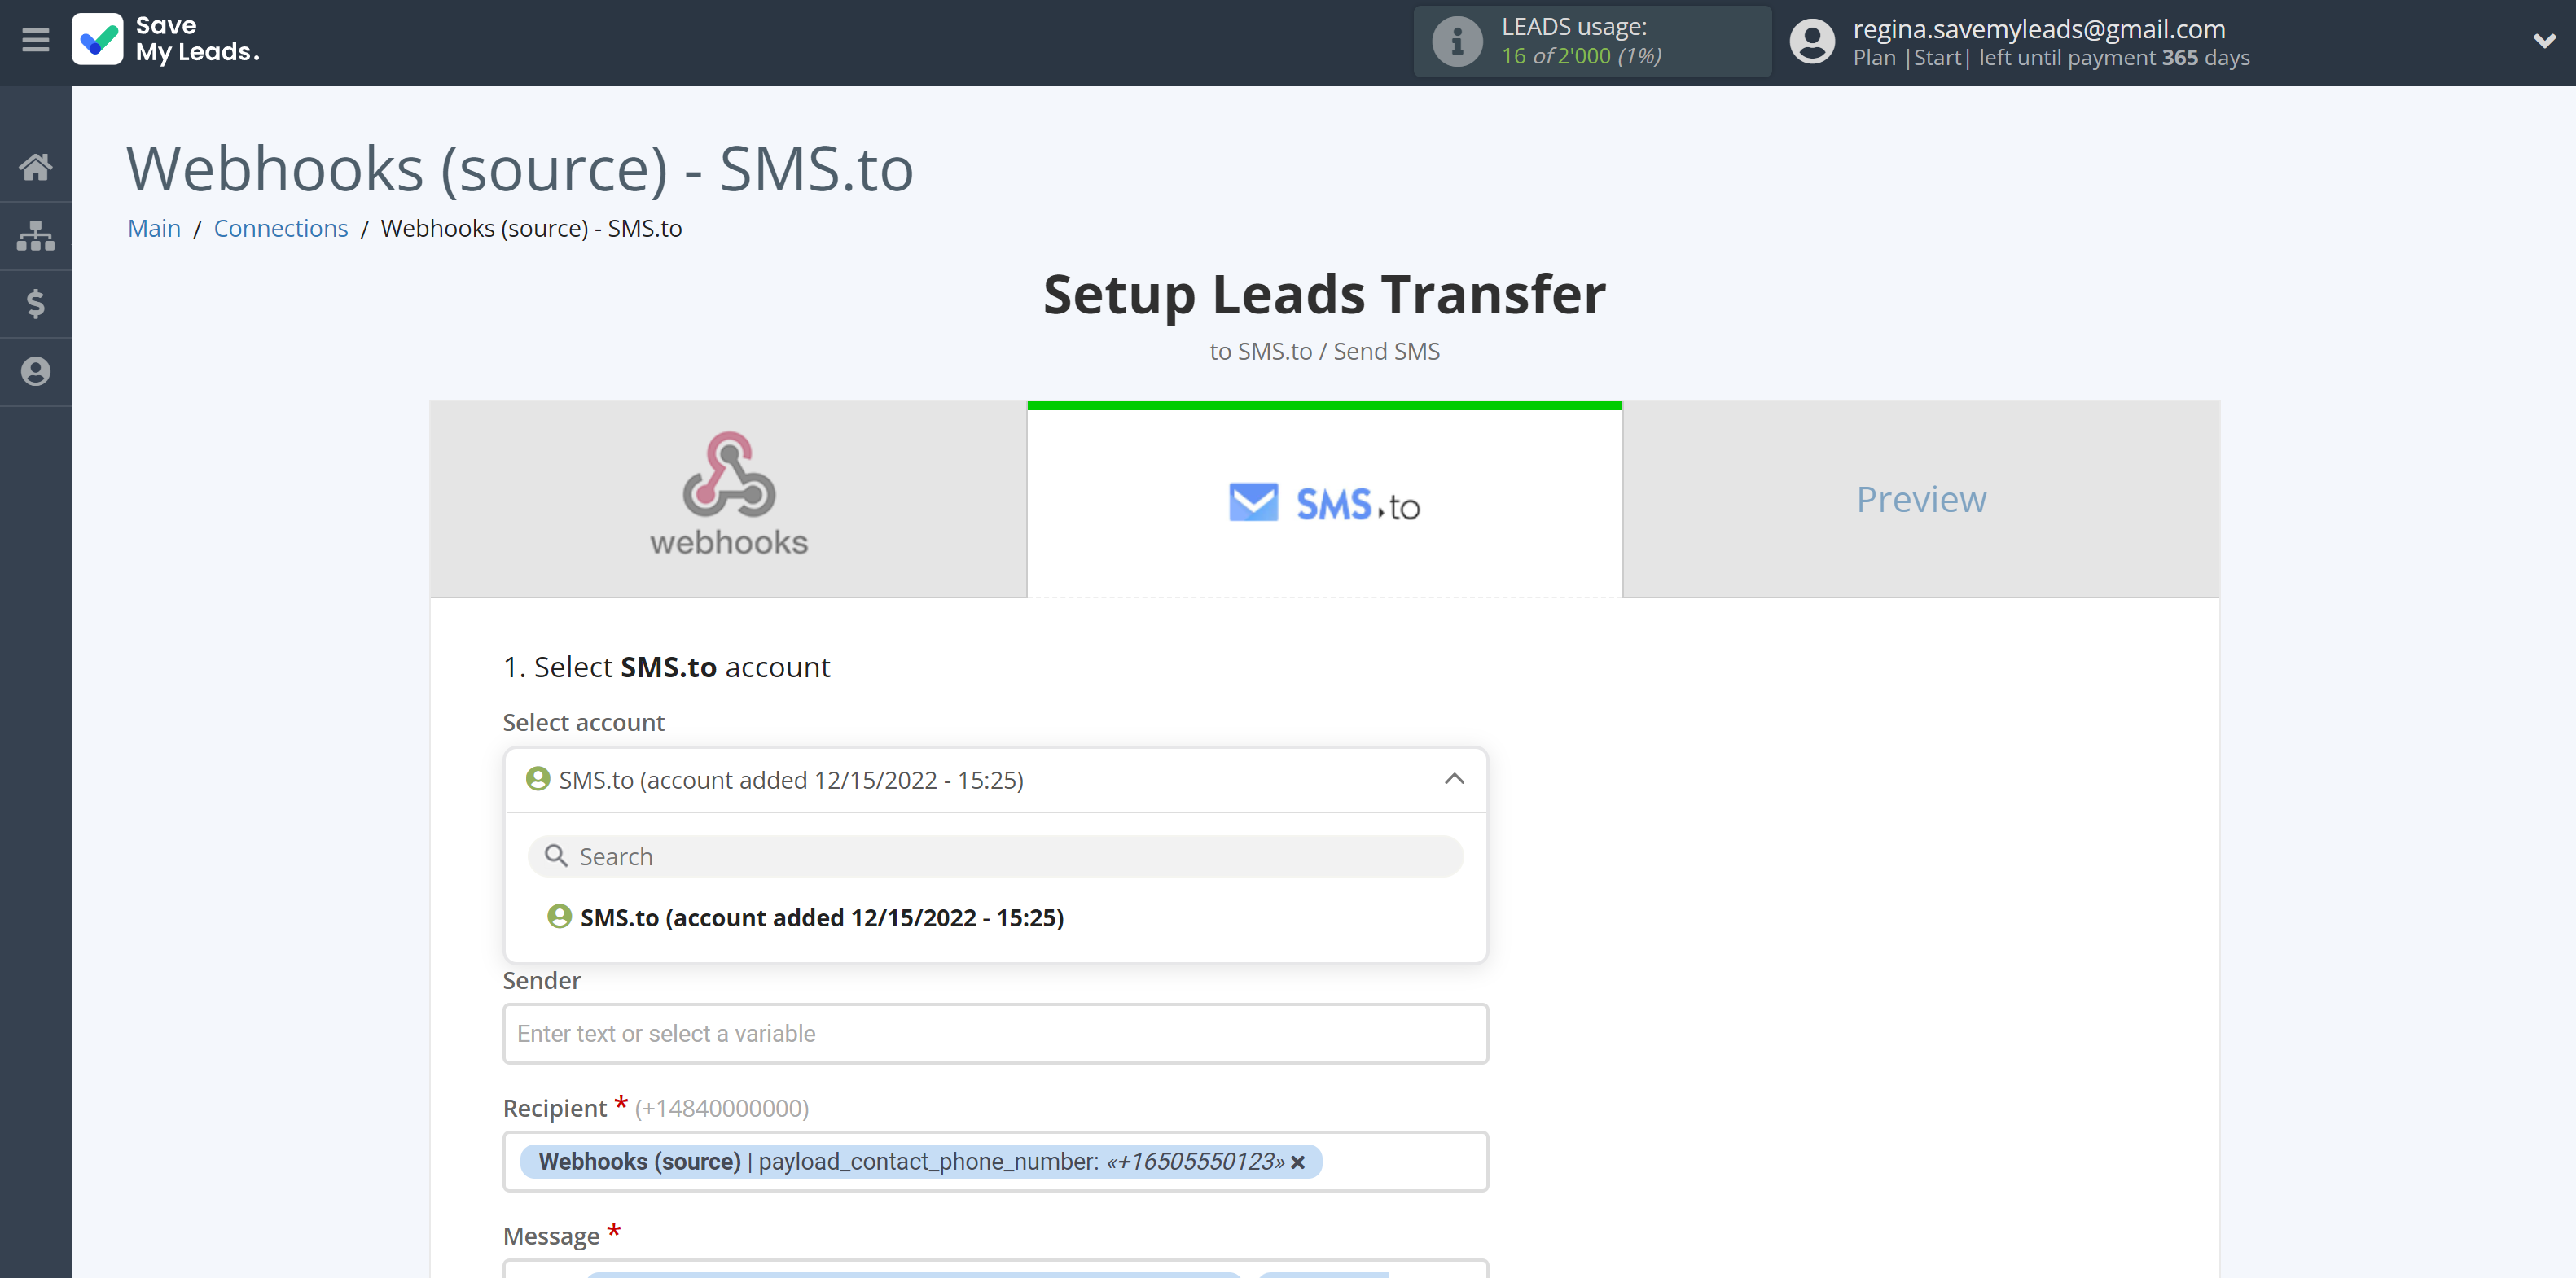Click the Preview tab label
Viewport: 2576px width, 1278px height.
click(1920, 497)
